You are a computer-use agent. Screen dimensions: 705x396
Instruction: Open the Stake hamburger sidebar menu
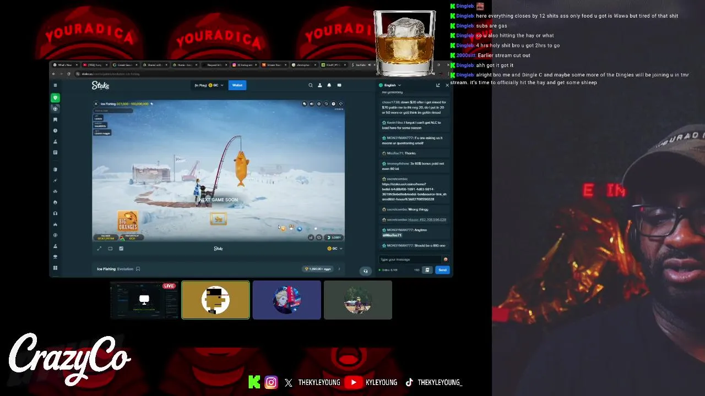tap(55, 85)
